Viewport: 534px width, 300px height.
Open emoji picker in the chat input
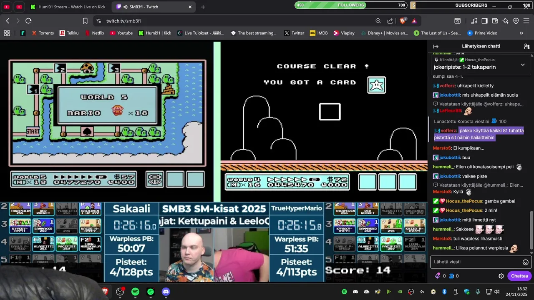point(526,262)
